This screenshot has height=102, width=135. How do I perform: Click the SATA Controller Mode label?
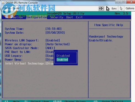tap(22, 48)
